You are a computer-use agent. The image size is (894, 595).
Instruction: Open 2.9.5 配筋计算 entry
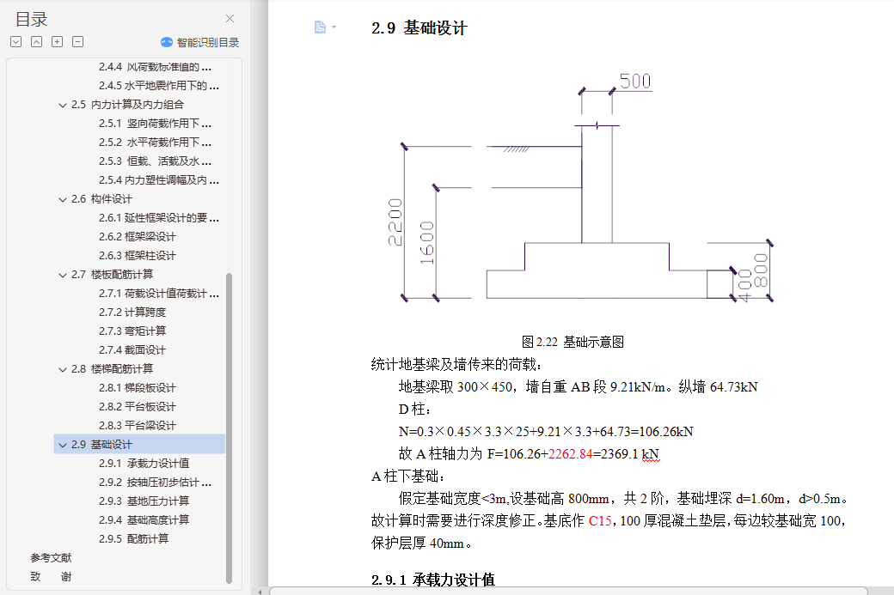134,539
